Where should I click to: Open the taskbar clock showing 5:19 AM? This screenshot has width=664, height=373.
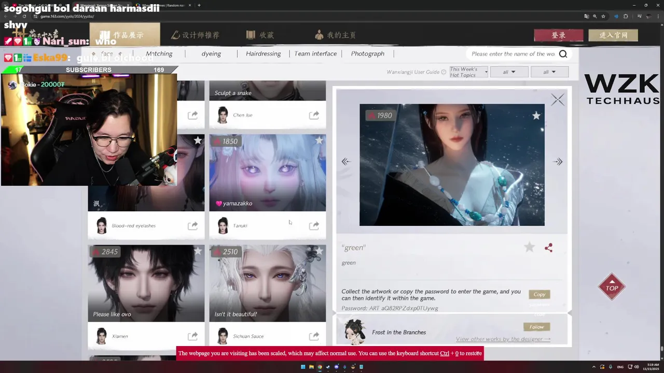tap(651, 367)
